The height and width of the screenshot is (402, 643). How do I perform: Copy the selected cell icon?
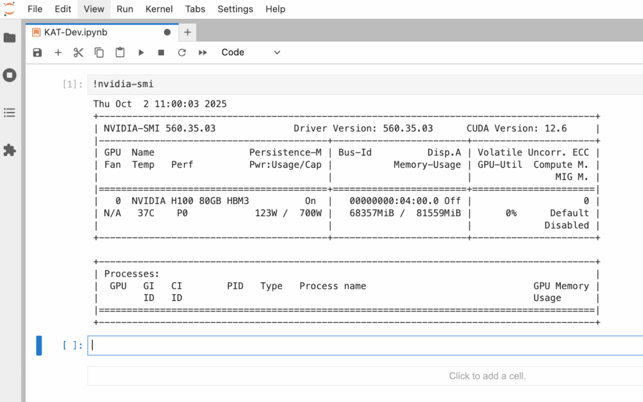pos(99,53)
